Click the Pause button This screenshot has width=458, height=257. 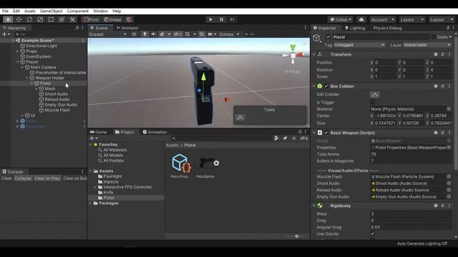[x=221, y=19]
